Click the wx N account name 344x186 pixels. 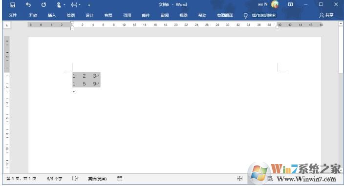[x=262, y=4]
